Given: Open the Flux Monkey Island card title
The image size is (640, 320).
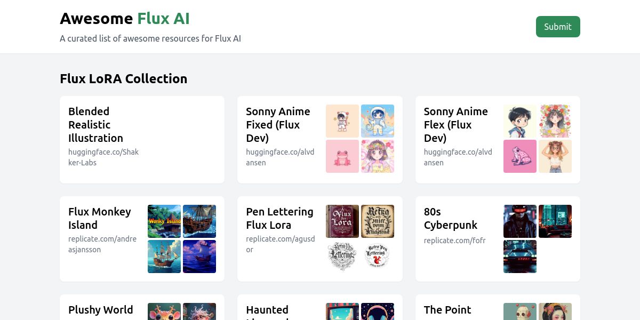Looking at the screenshot, I should coord(100,218).
